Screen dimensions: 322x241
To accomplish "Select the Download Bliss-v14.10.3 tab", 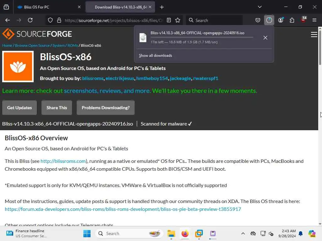I will (120, 7).
